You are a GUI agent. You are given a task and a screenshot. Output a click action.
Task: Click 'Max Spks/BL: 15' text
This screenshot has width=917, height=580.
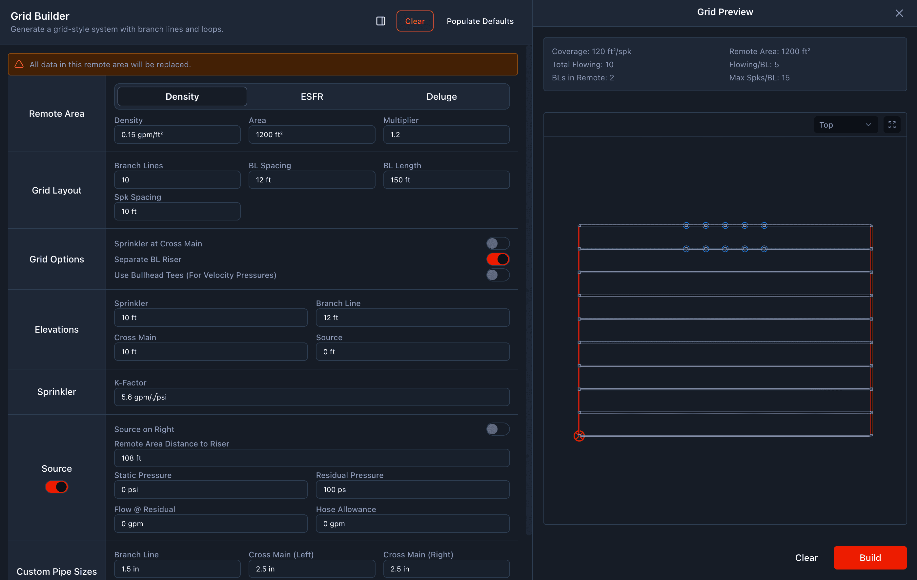click(x=759, y=78)
